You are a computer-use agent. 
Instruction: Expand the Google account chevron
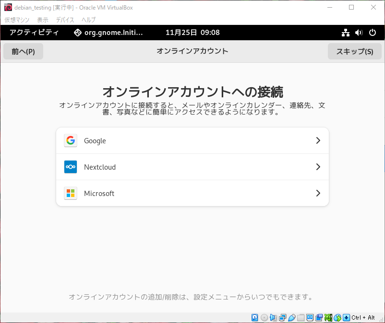[x=318, y=140]
